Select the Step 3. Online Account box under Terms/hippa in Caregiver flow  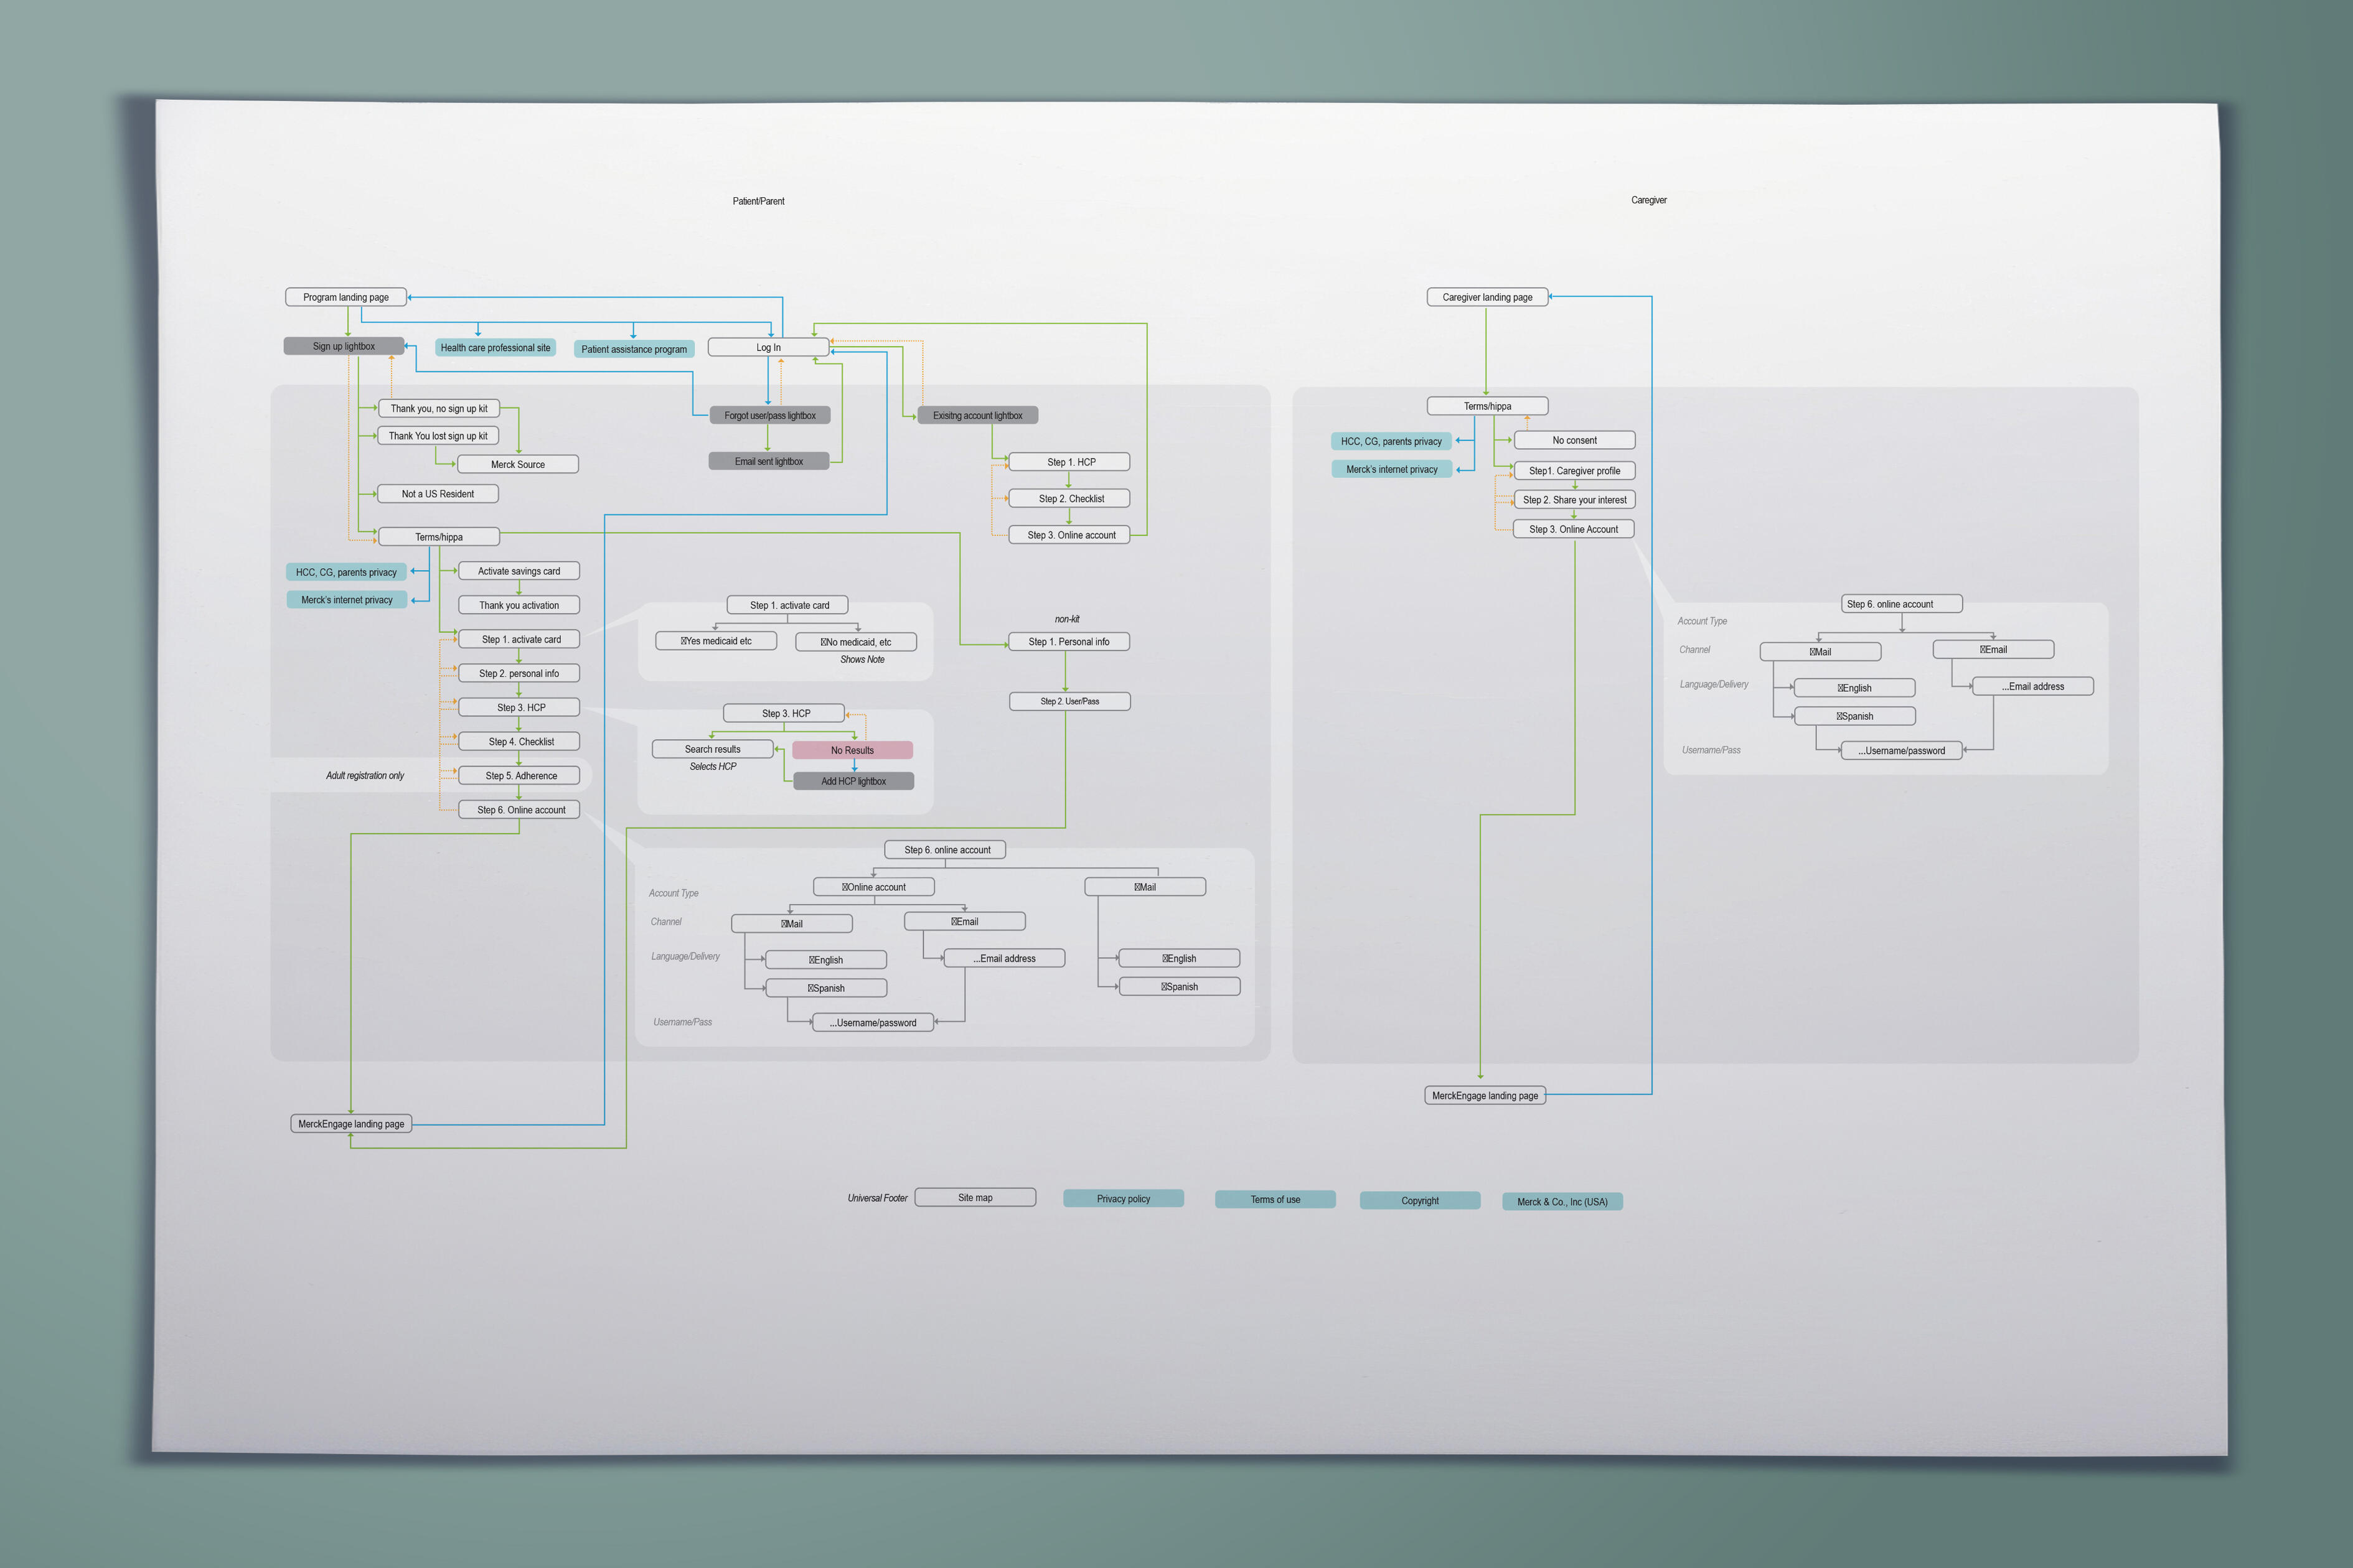tap(1574, 529)
